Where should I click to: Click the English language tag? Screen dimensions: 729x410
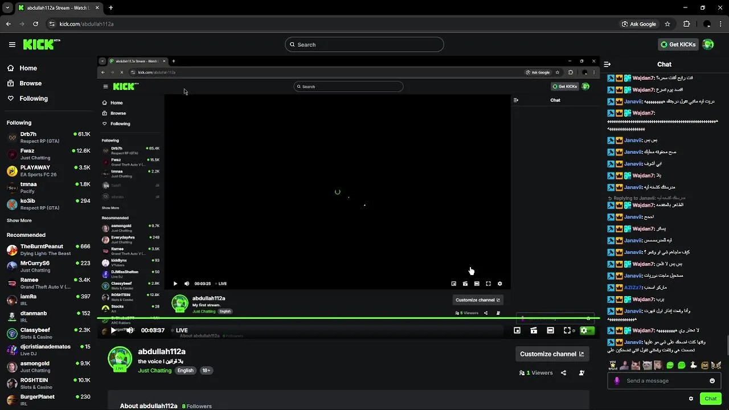(x=185, y=371)
